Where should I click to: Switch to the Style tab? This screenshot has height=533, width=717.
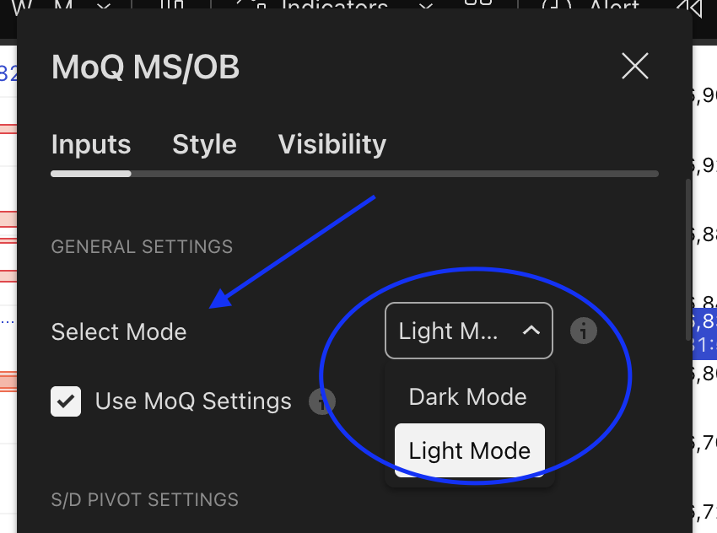click(x=204, y=144)
